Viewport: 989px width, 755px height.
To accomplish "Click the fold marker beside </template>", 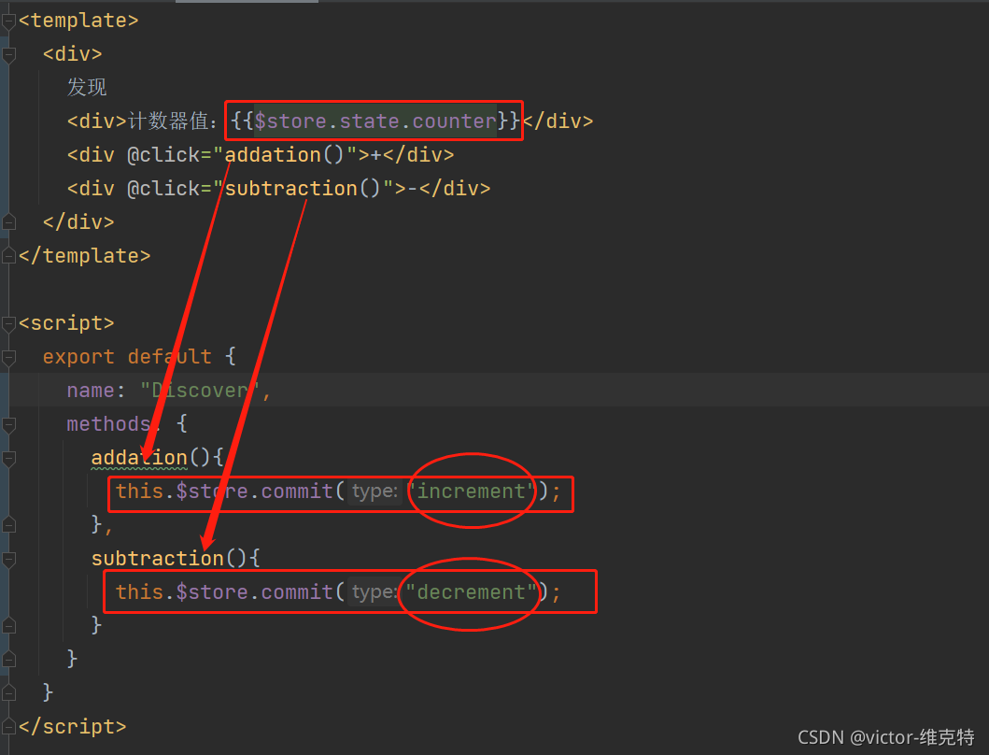I will [8, 256].
